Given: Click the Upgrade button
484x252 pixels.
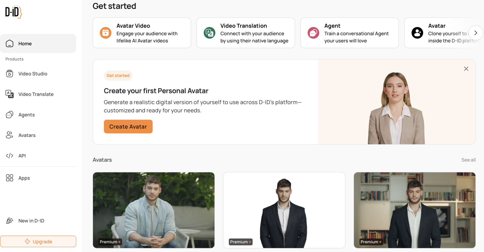Looking at the screenshot, I should [x=38, y=241].
